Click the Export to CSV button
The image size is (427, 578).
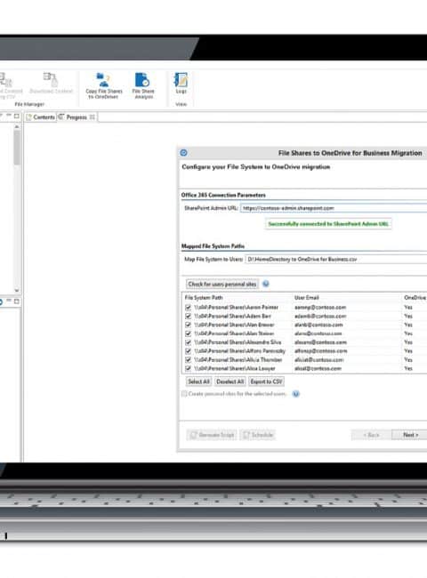(x=266, y=381)
